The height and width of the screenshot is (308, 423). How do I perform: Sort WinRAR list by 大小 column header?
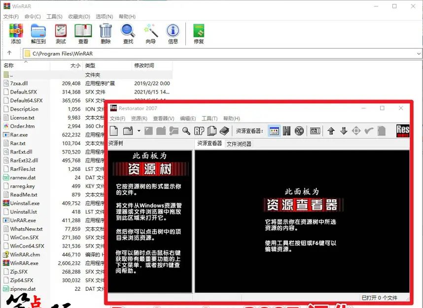pos(67,65)
